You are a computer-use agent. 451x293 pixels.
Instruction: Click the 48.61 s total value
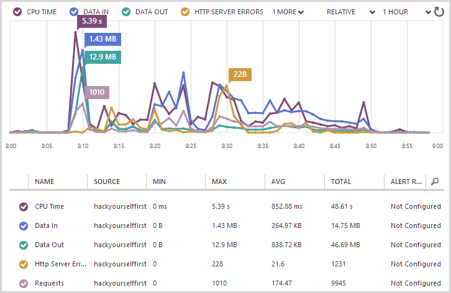(342, 206)
